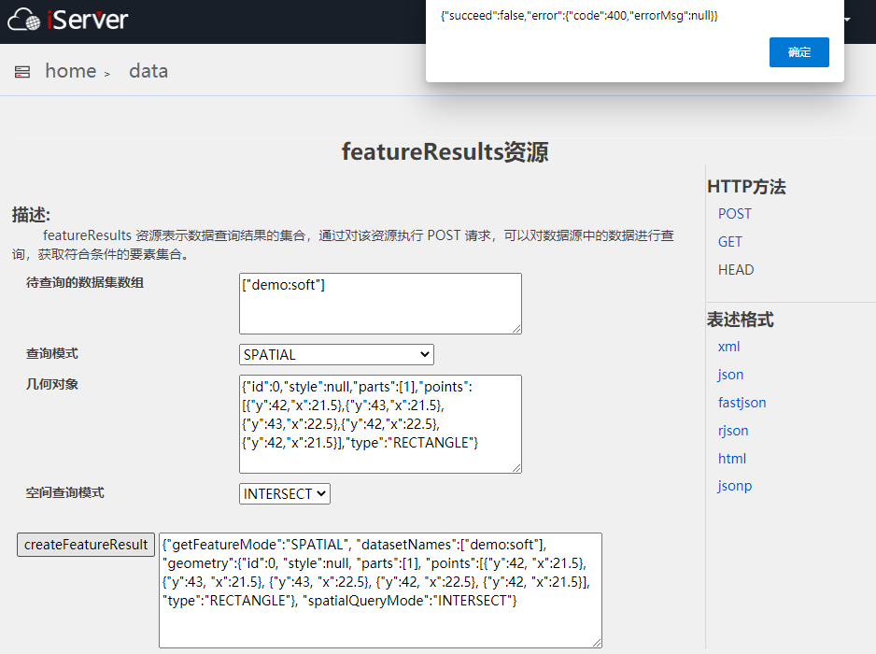
Task: Open the 空间查询模式 INTERSECT dropdown
Action: (284, 493)
